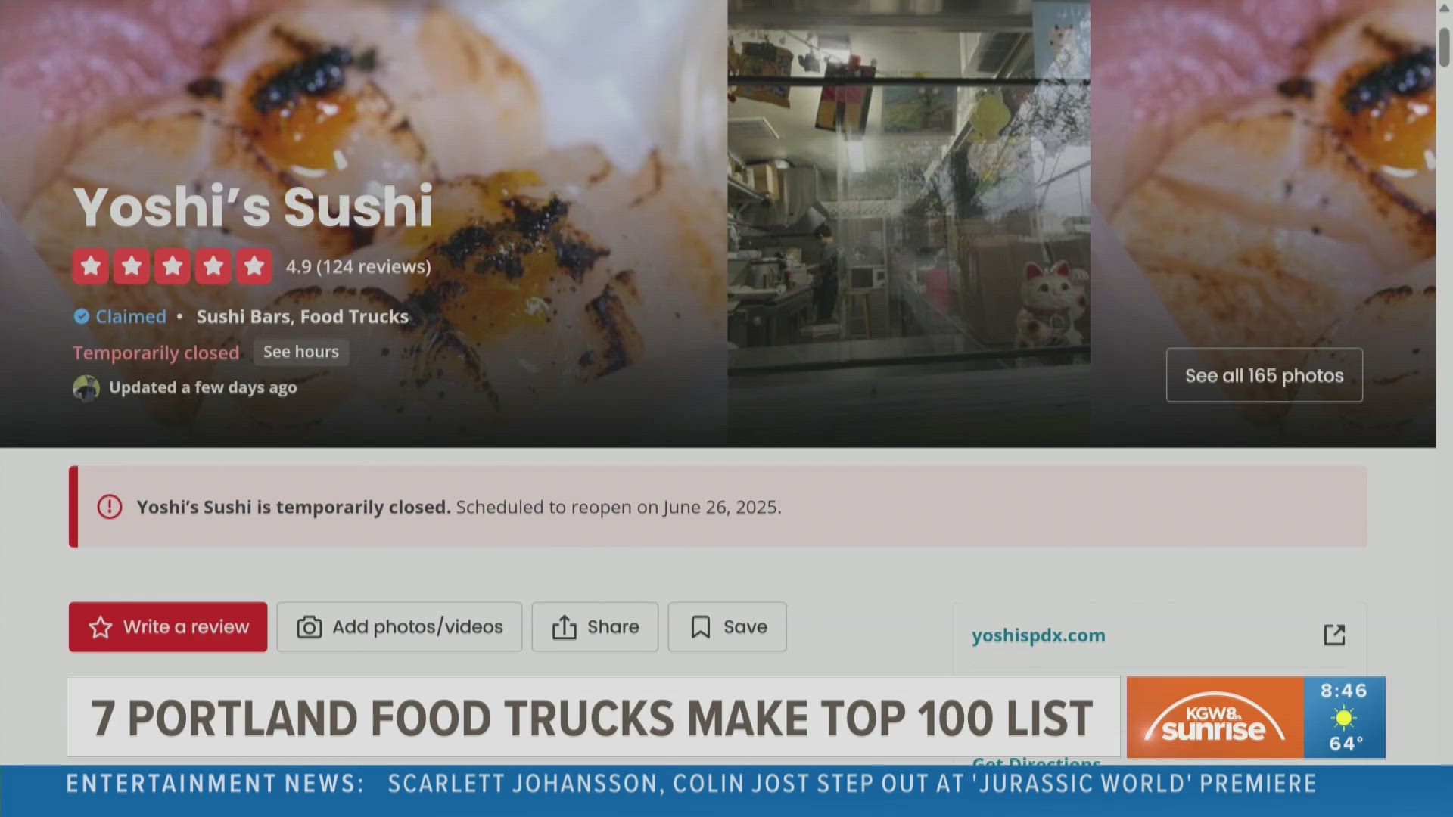Share this Yoshi's Sushi page
This screenshot has width=1453, height=817.
pyautogui.click(x=595, y=627)
